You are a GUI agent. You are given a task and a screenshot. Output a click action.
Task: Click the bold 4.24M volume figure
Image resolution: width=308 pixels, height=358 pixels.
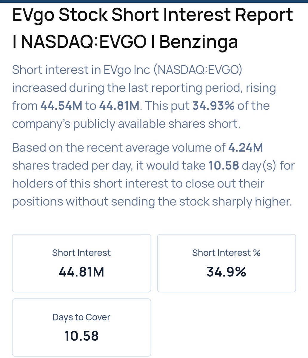245,148
